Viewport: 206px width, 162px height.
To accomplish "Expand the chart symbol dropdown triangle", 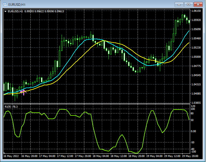I will [5, 11].
